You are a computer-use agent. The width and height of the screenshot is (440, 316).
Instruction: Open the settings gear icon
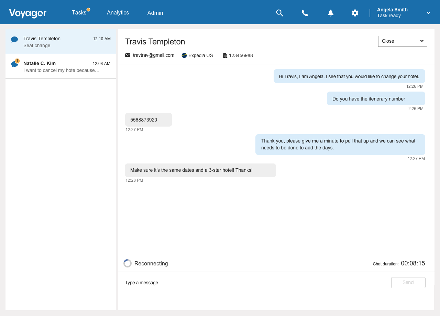[x=355, y=13]
